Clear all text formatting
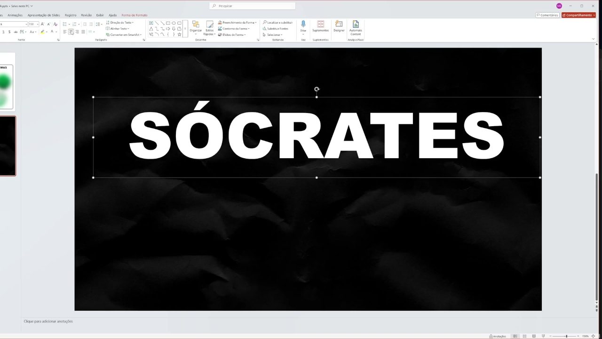This screenshot has height=339, width=602. (x=55, y=24)
